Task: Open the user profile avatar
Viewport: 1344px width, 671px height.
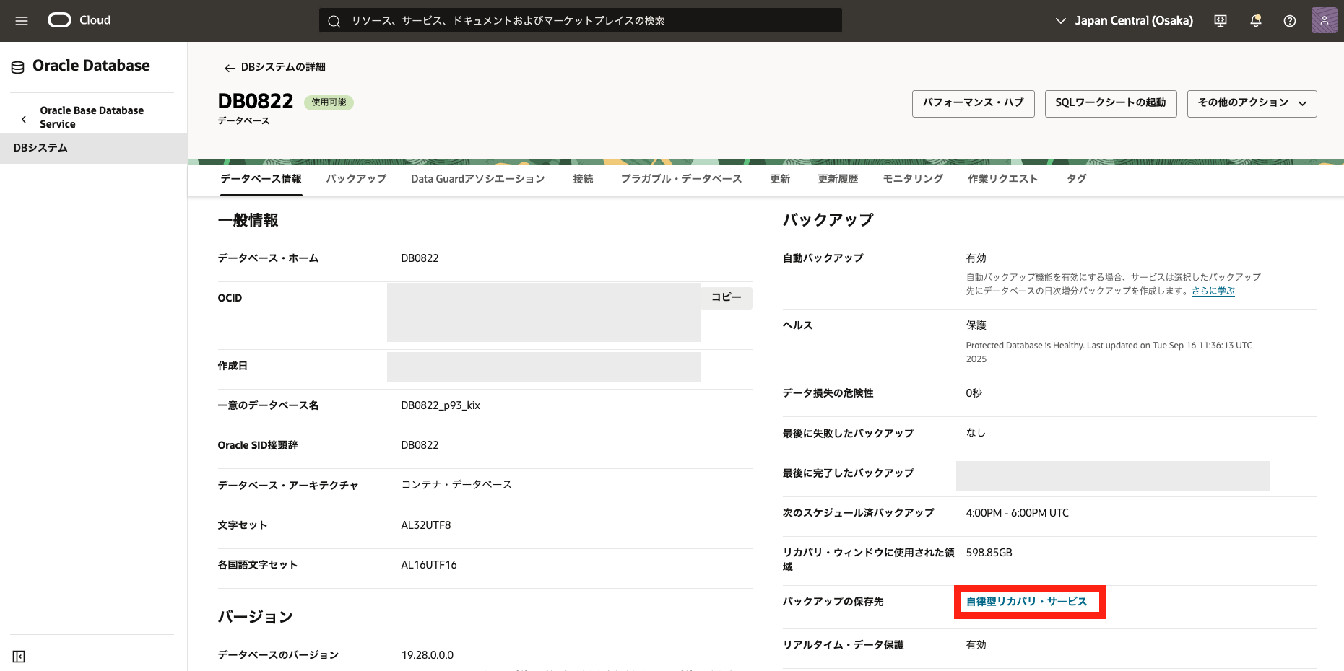Action: pos(1324,21)
